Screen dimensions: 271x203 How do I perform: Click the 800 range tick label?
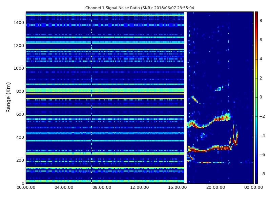[x=20, y=91]
